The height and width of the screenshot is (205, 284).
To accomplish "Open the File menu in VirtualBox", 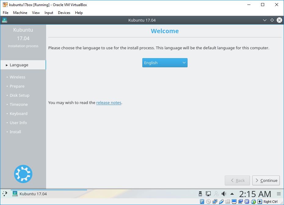I will pyautogui.click(x=5, y=13).
